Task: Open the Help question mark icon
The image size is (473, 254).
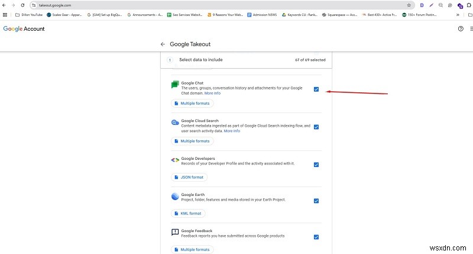Action: (x=461, y=28)
